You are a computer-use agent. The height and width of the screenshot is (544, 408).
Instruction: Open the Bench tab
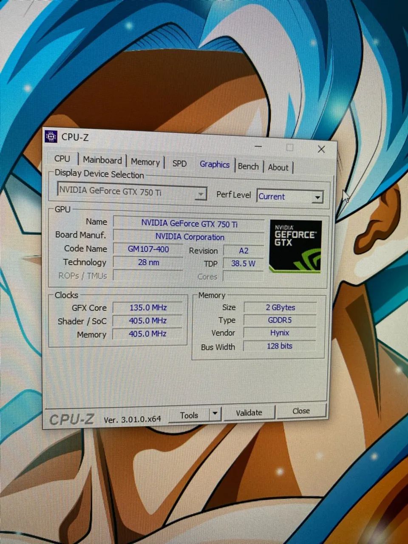coord(248,166)
